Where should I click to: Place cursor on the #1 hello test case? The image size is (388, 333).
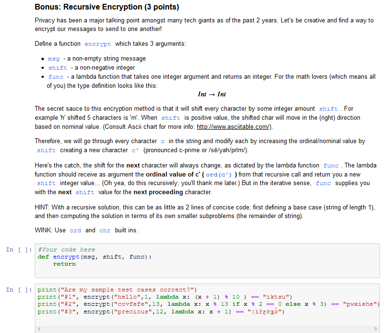pyautogui.click(x=143, y=297)
